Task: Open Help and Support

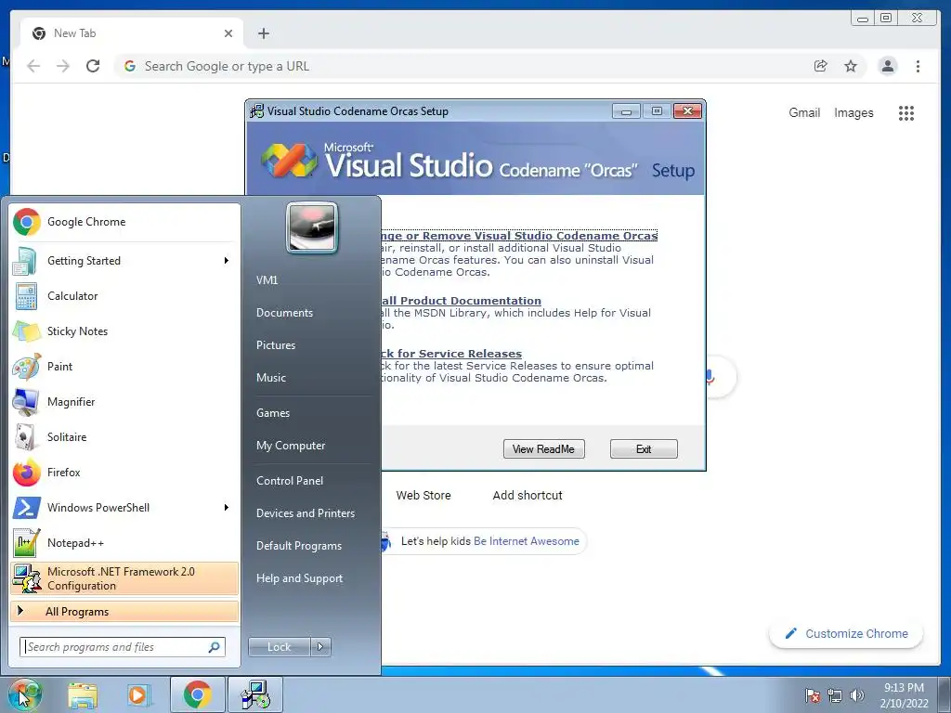Action: (x=299, y=578)
